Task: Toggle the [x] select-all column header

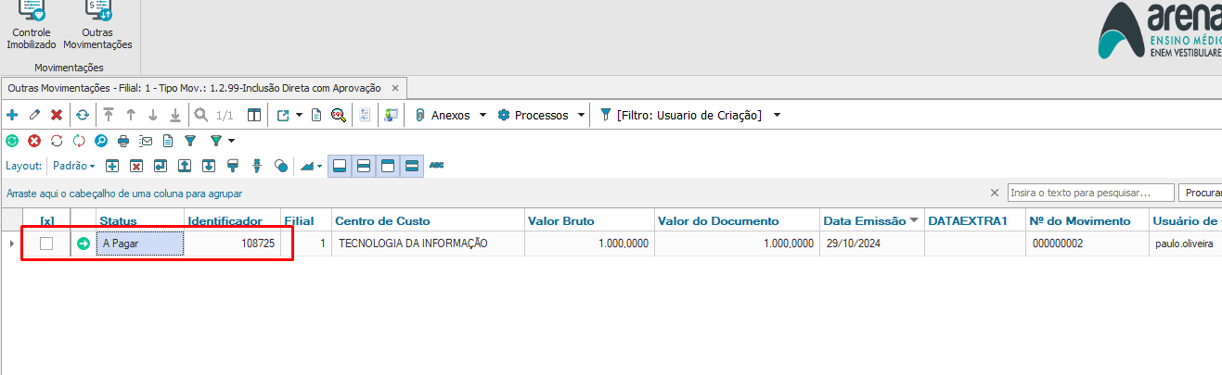Action: 47,221
